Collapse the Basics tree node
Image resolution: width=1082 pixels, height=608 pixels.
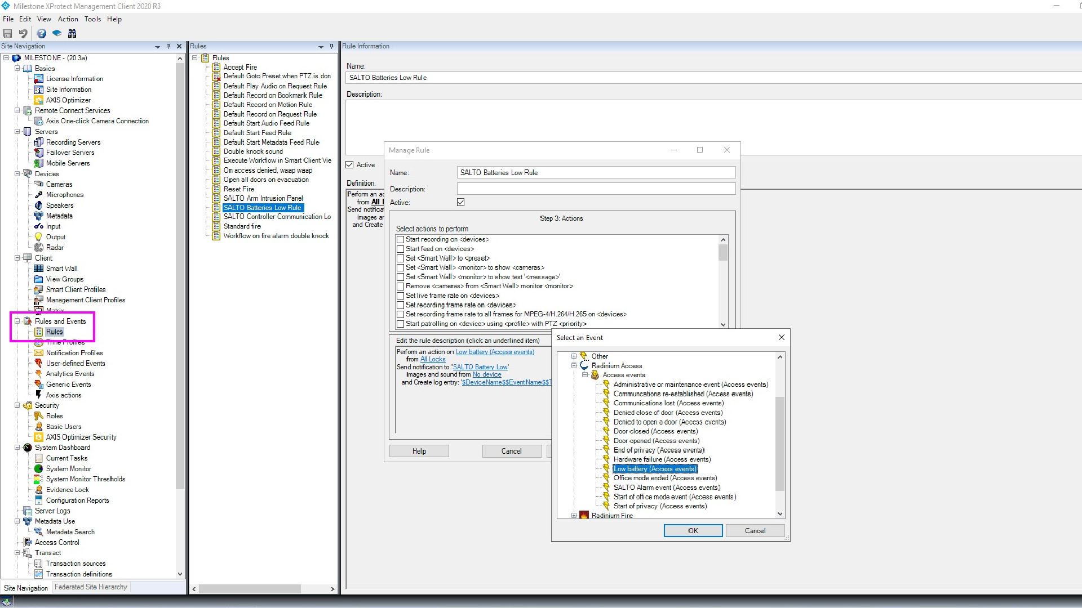[x=17, y=69]
